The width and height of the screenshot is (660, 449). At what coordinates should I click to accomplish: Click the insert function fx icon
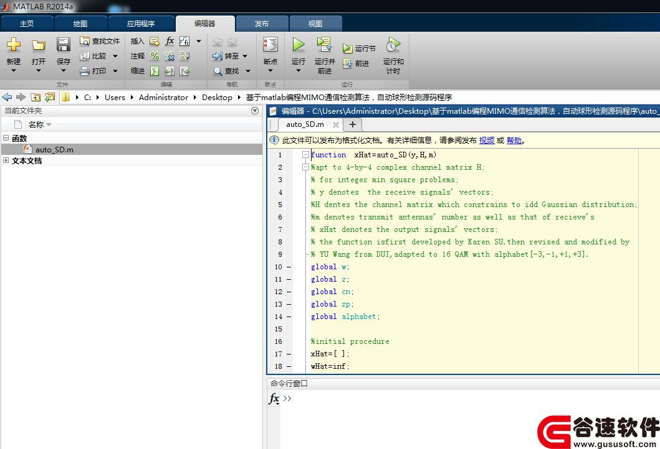pos(170,41)
